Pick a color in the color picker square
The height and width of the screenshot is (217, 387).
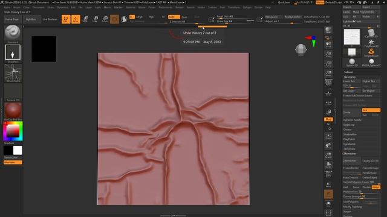pyautogui.click(x=13, y=131)
